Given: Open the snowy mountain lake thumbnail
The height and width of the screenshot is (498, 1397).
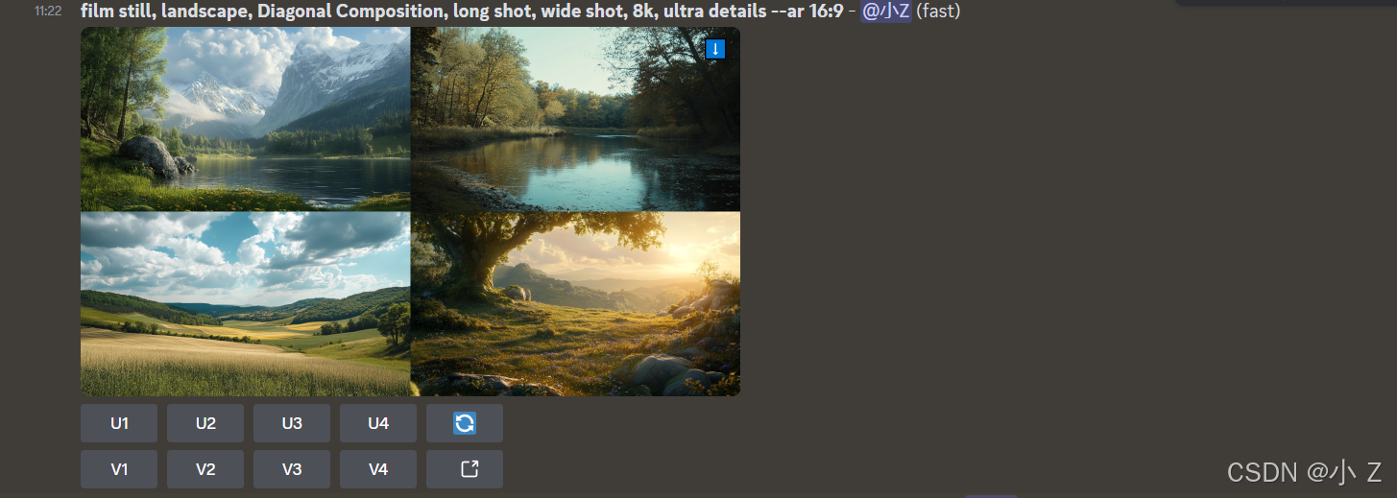Looking at the screenshot, I should pyautogui.click(x=246, y=119).
